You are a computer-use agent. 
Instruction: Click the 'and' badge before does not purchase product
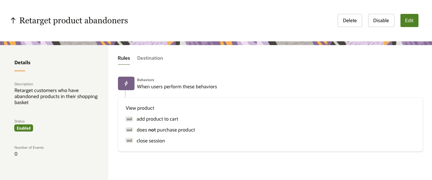pyautogui.click(x=129, y=130)
